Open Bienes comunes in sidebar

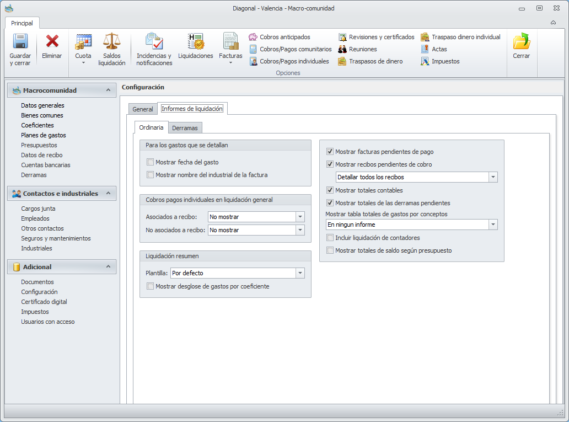point(42,115)
